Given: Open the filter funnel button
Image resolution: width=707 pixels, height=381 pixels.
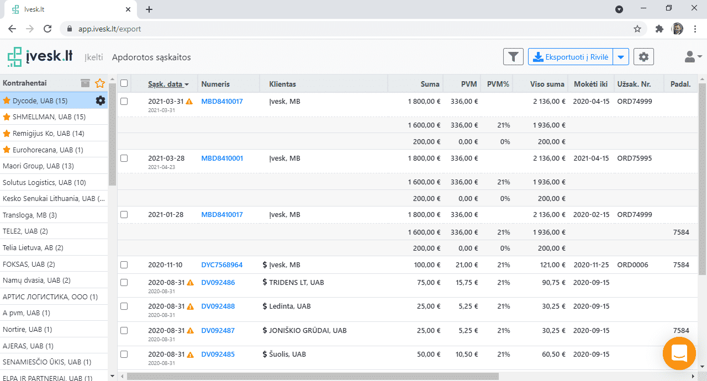Looking at the screenshot, I should tap(513, 56).
